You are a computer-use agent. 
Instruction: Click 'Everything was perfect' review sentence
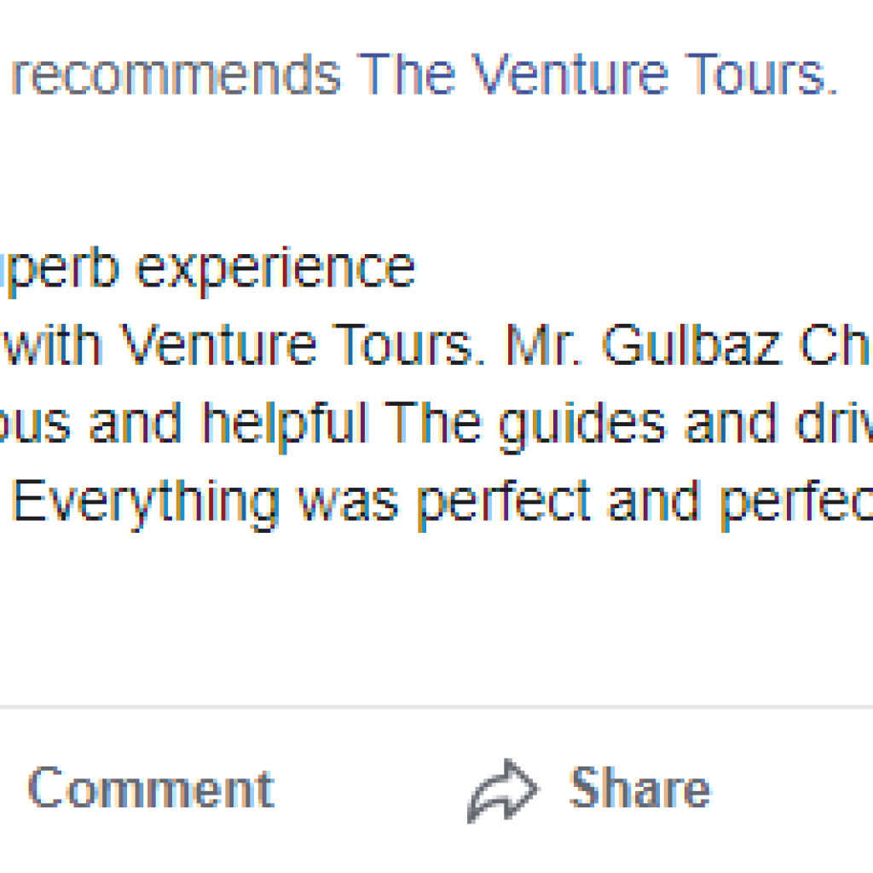tap(301, 506)
